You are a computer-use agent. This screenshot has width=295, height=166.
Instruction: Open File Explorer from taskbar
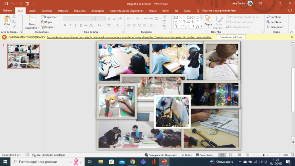101,162
